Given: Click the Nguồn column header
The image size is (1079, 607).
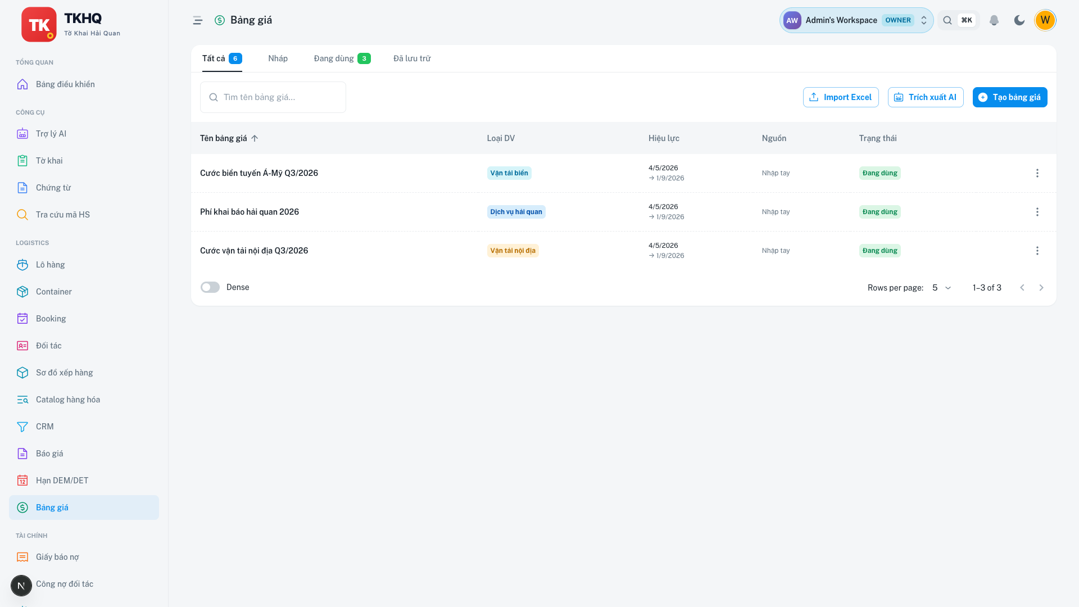Looking at the screenshot, I should click(x=774, y=138).
